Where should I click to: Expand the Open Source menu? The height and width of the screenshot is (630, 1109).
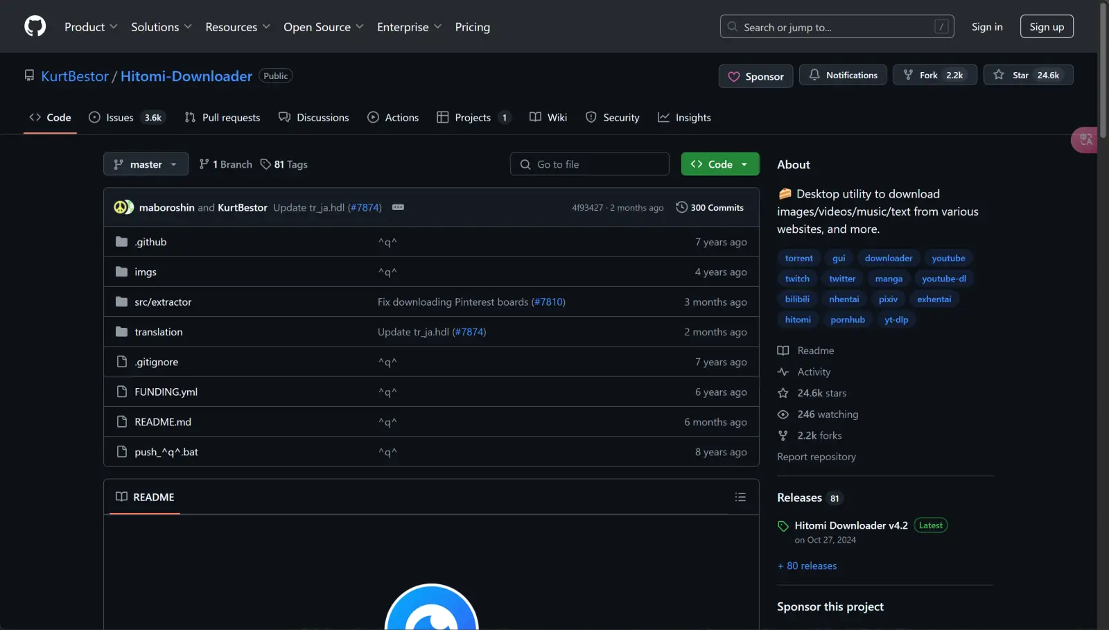pos(323,27)
